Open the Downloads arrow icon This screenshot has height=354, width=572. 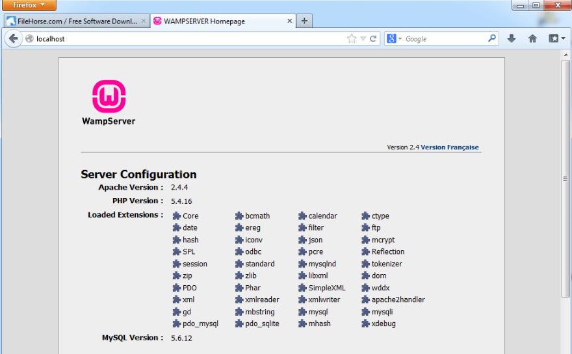point(512,38)
